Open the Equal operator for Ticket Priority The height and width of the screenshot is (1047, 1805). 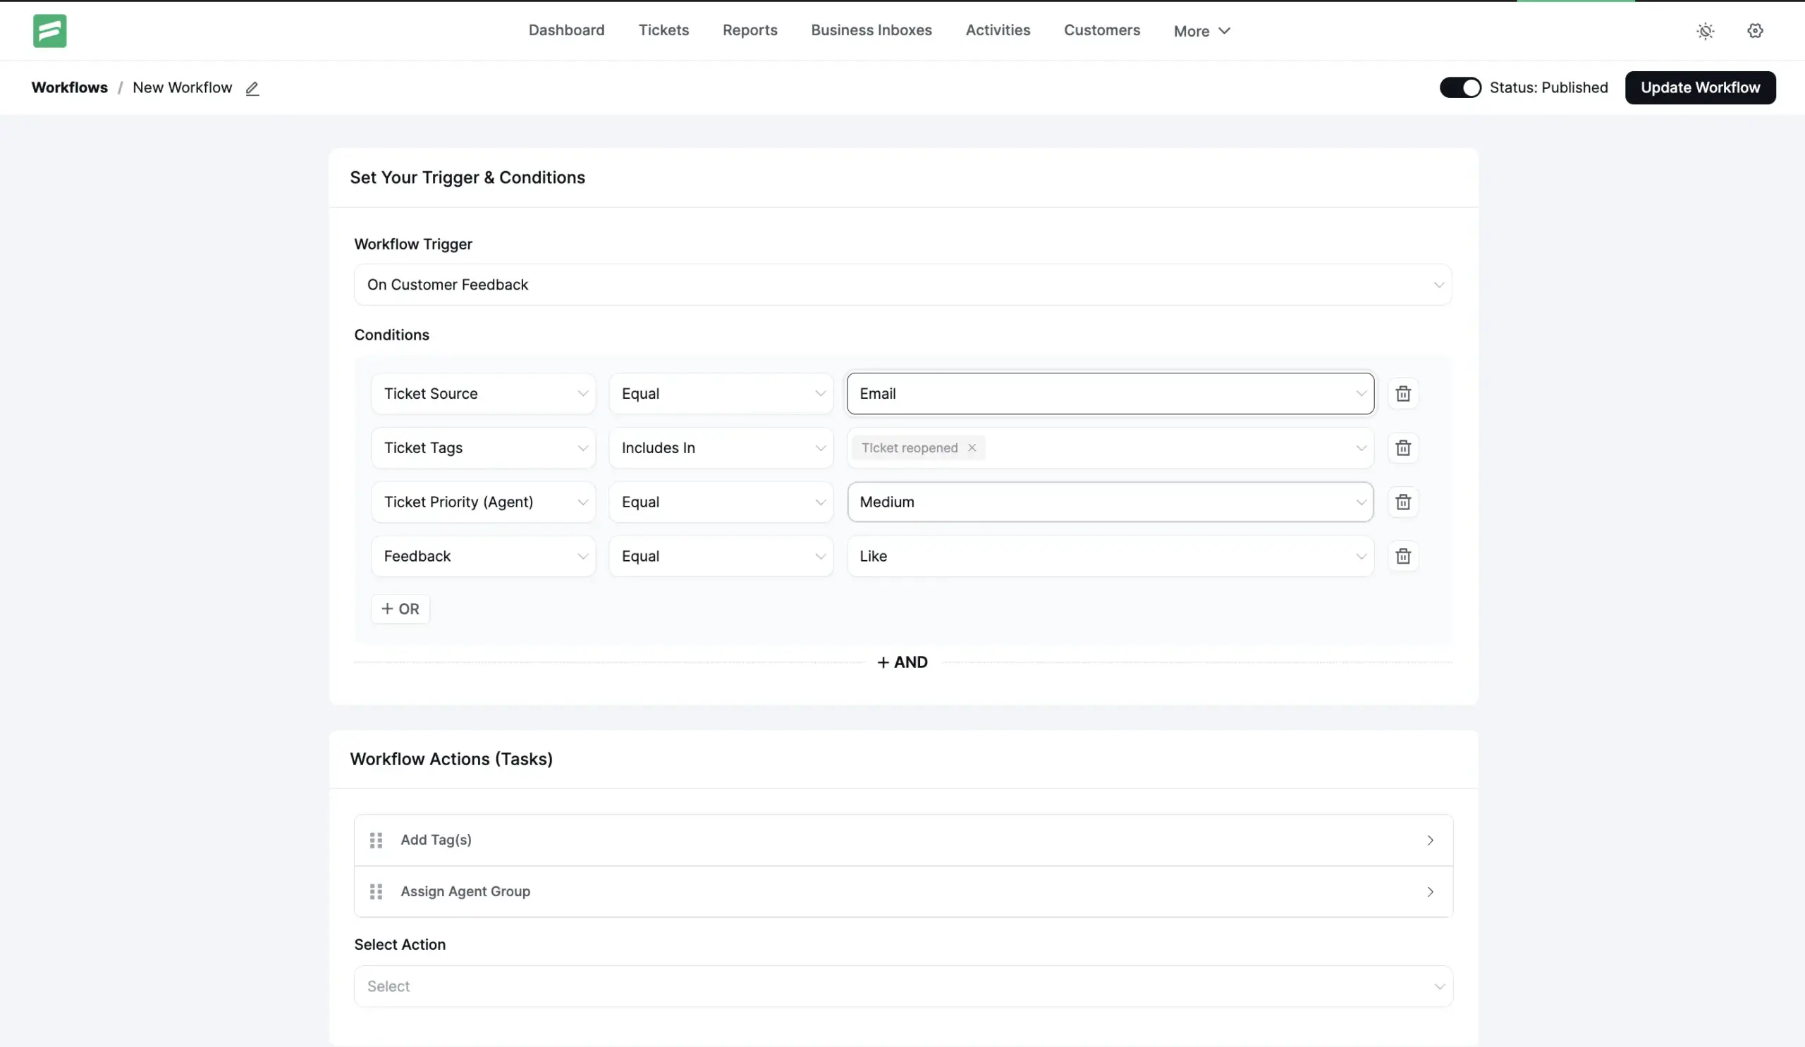click(x=721, y=502)
